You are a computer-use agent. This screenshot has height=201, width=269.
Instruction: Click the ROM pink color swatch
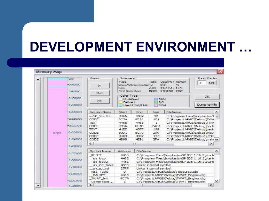[156, 105]
